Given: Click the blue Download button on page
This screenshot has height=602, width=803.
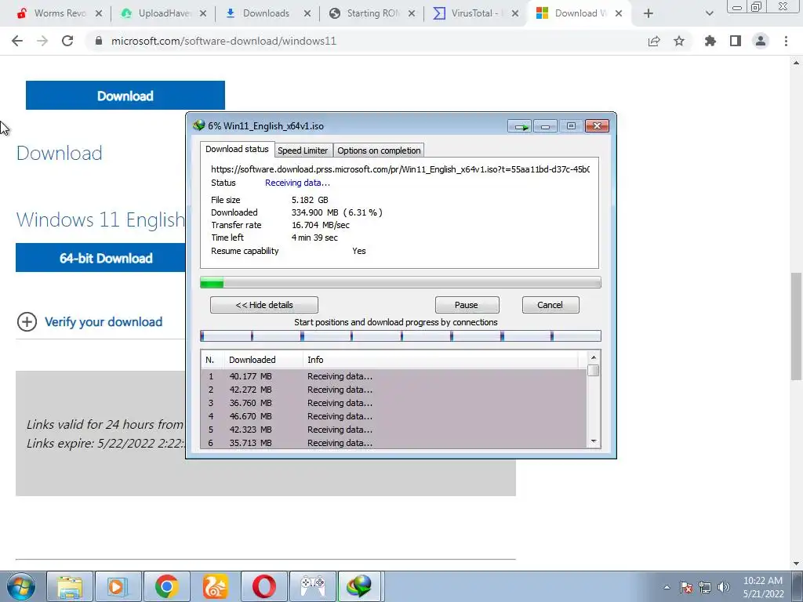Looking at the screenshot, I should click(x=125, y=95).
